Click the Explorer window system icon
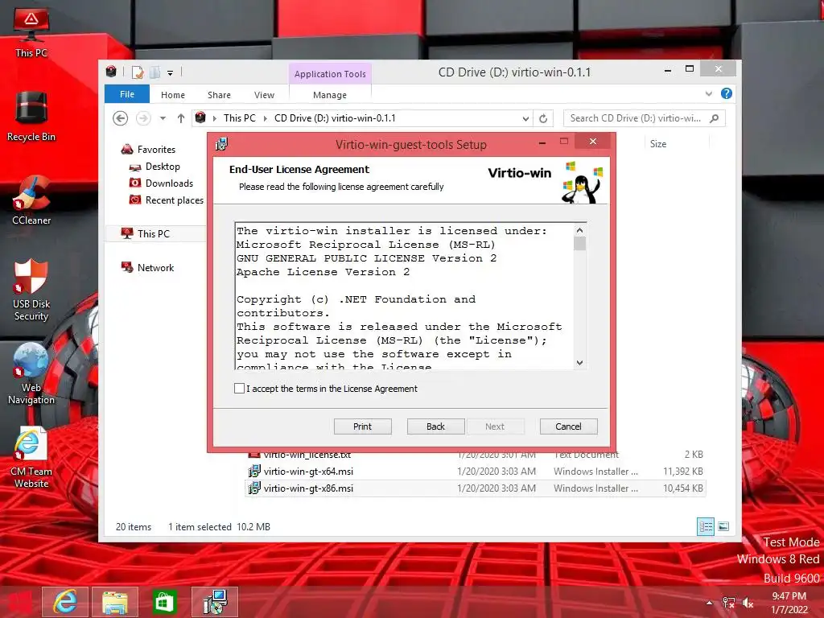Image resolution: width=824 pixels, height=618 pixels. tap(111, 72)
